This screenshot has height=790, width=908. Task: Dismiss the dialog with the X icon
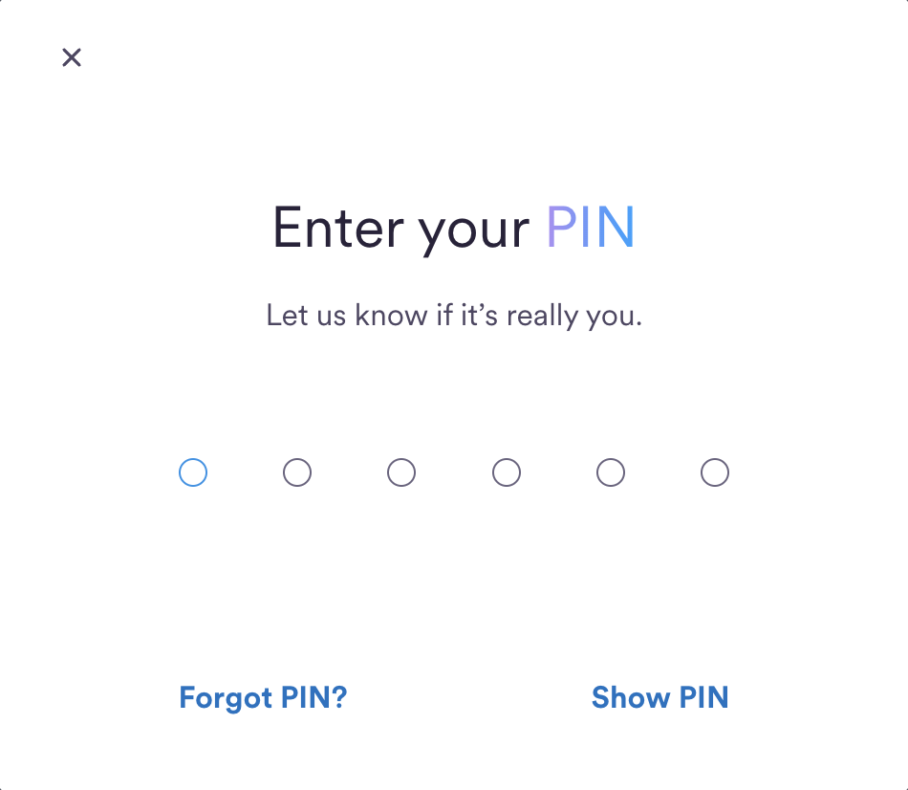tap(72, 57)
